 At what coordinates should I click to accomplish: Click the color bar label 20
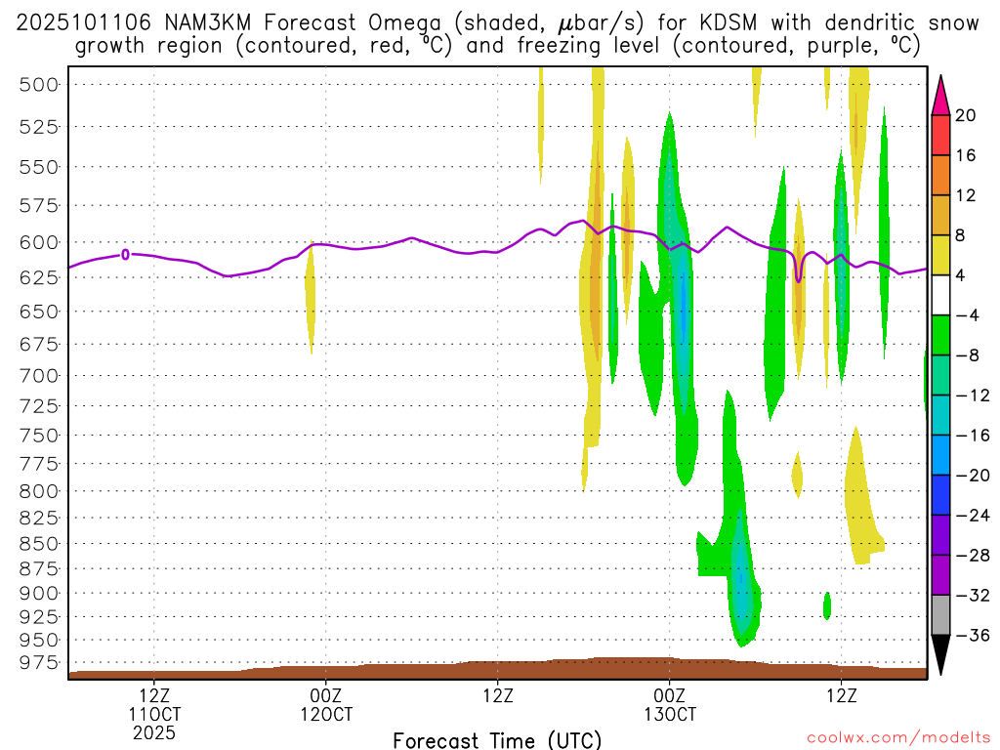click(x=966, y=115)
